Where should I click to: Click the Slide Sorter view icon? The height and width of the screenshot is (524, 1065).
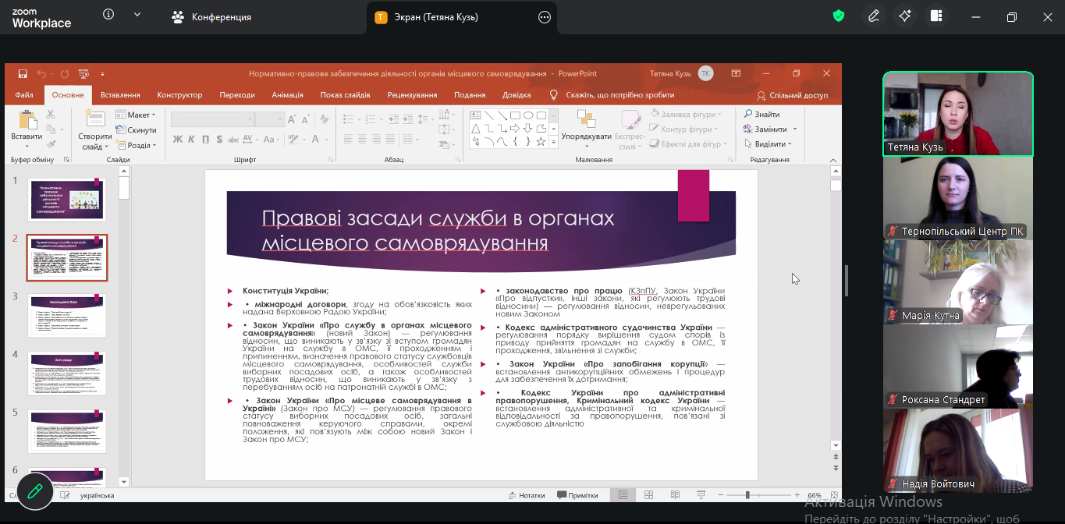click(x=648, y=495)
